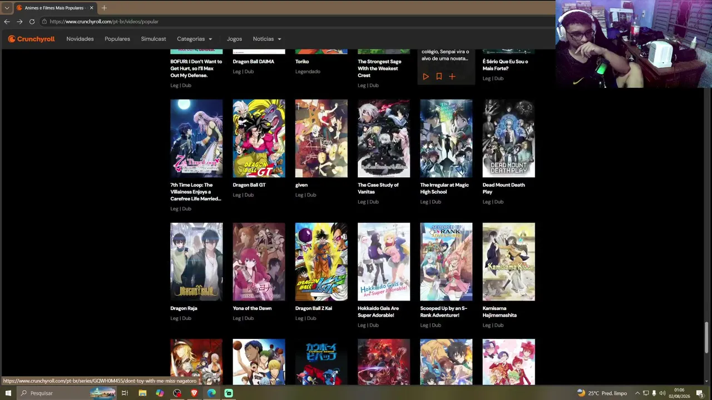Click the Kamisama Hajimemashita title text

(500, 312)
